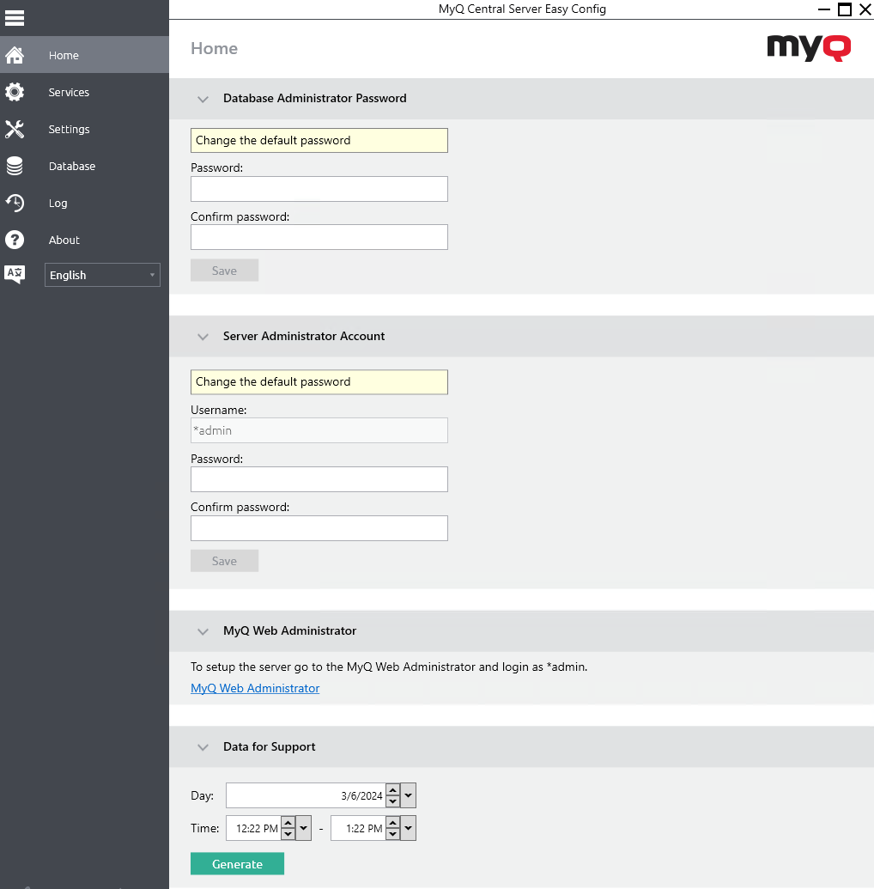
Task: Open Log via the history clock icon
Action: (15, 203)
